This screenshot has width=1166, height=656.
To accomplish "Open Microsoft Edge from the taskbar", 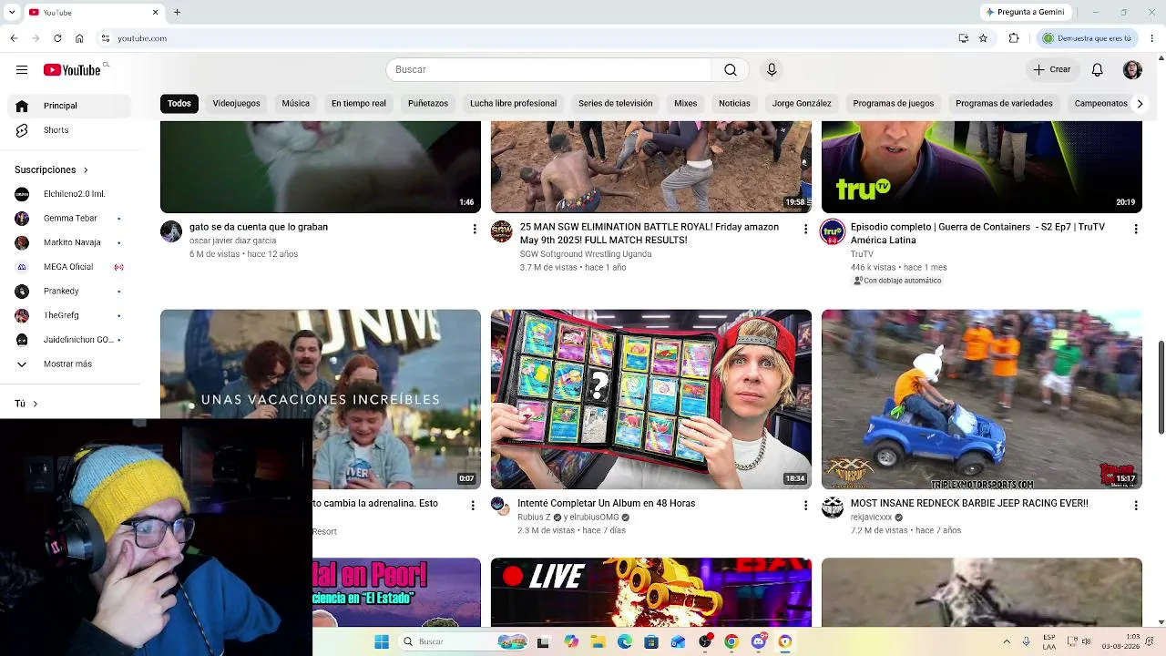I will (x=624, y=641).
